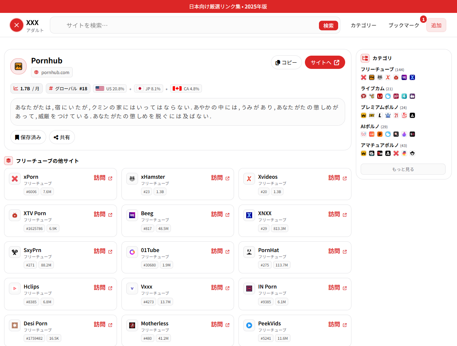Click the first icon under ライブカム in sidebar
The height and width of the screenshot is (346, 457).
coord(364,96)
